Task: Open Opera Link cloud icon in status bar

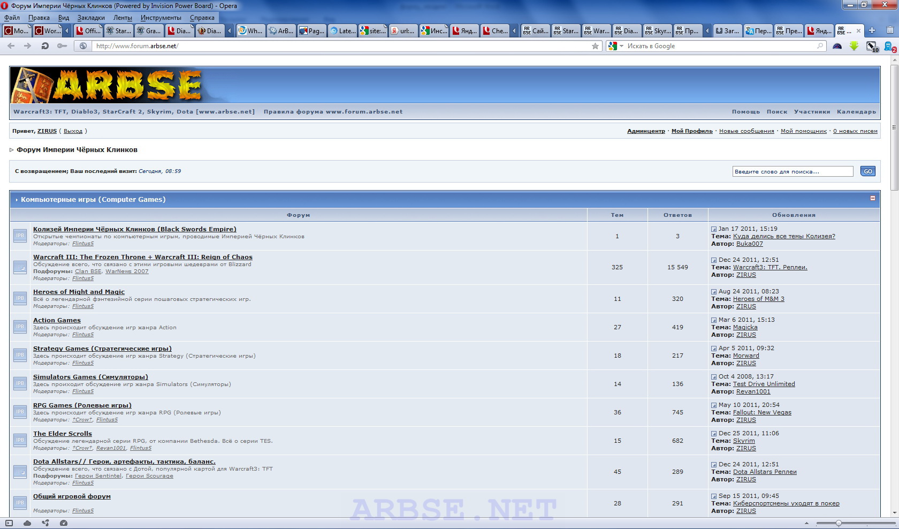Action: pos(27,523)
